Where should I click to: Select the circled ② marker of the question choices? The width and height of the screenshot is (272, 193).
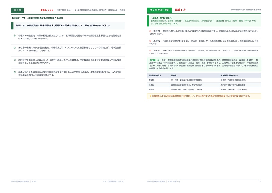pyautogui.click(x=15, y=48)
